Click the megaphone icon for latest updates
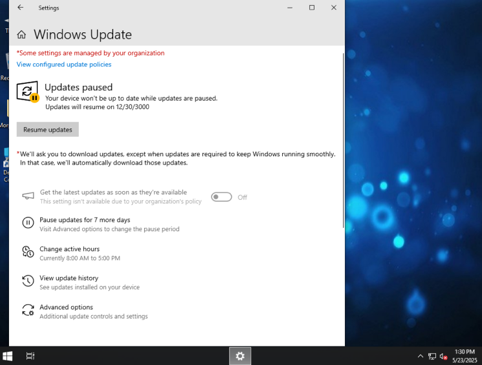Viewport: 482px width, 365px height. tap(28, 196)
